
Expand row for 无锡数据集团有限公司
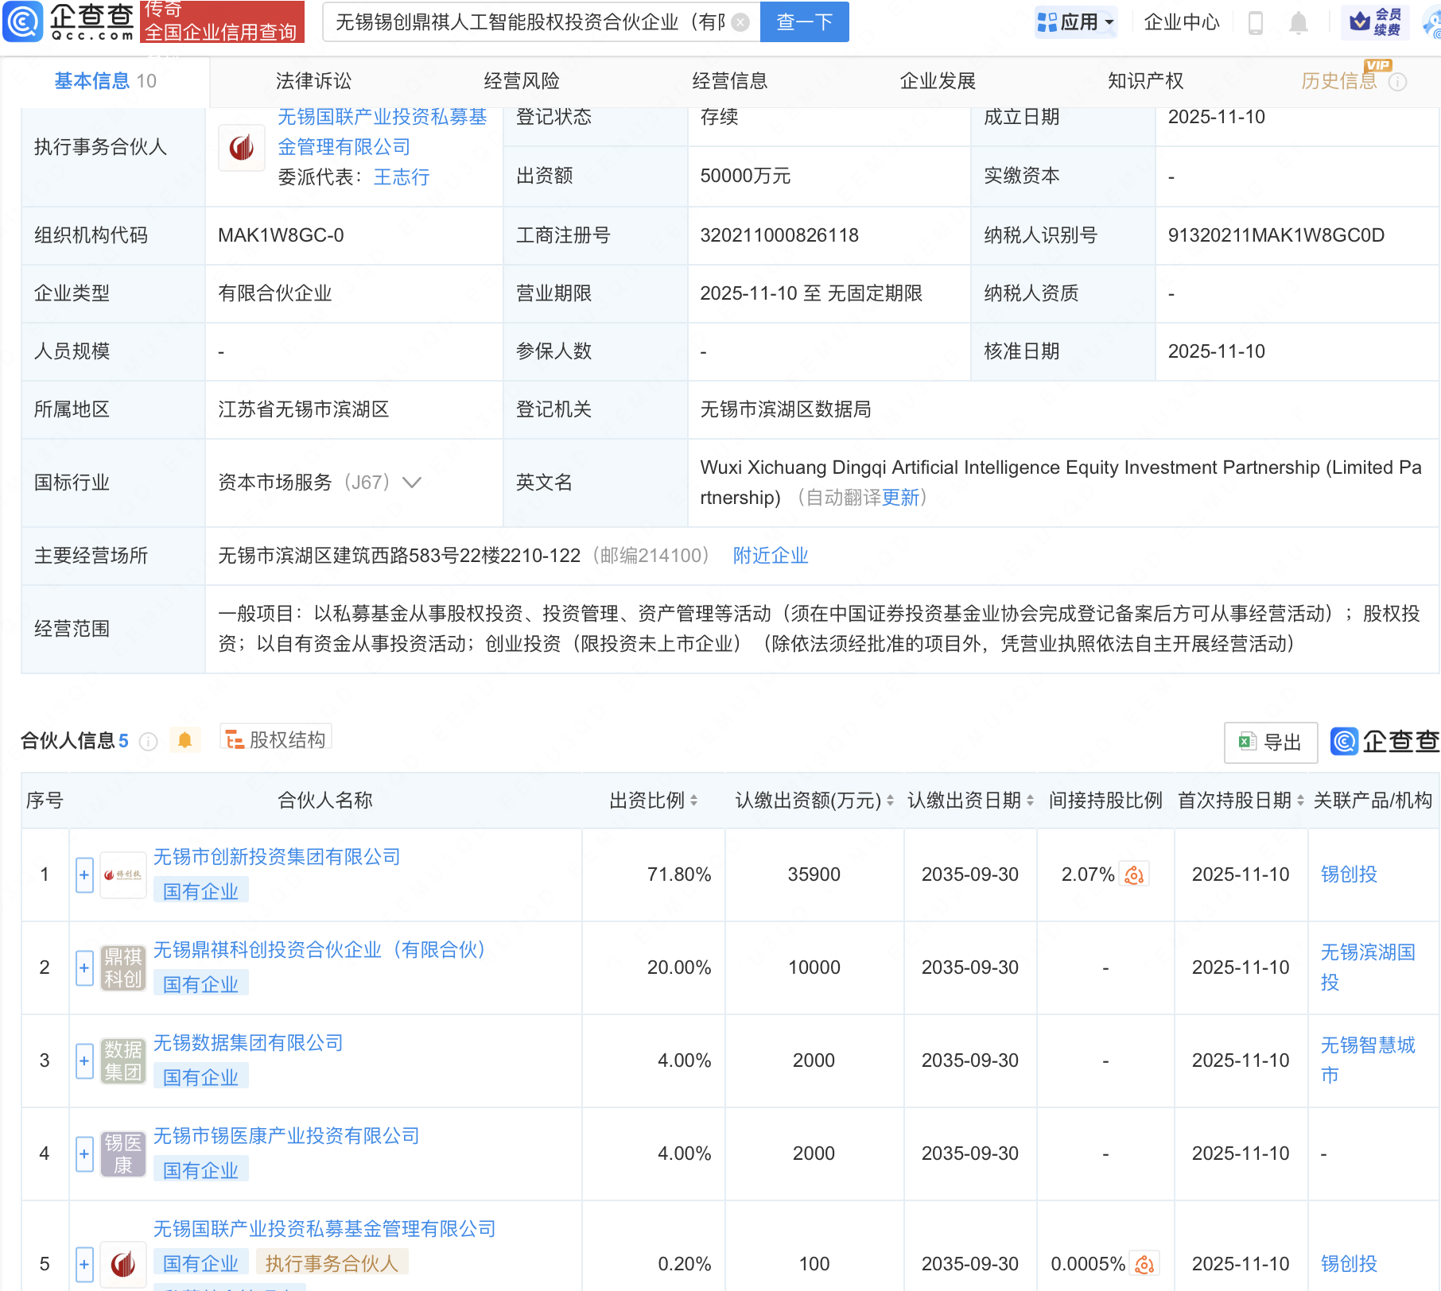(84, 1061)
